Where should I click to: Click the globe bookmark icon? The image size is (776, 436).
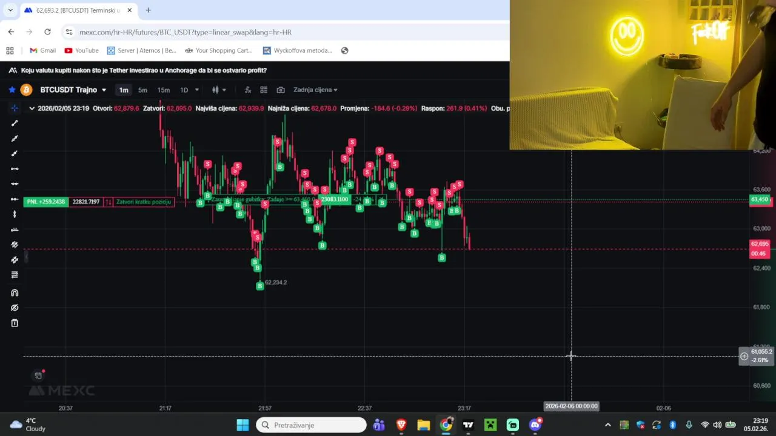344,50
